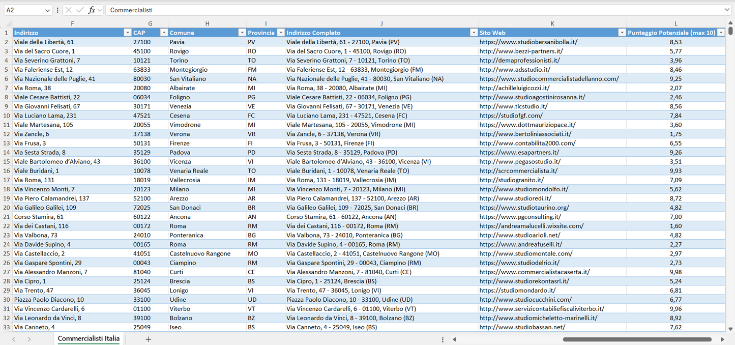Open the Name Box dropdown arrow

[x=48, y=10]
